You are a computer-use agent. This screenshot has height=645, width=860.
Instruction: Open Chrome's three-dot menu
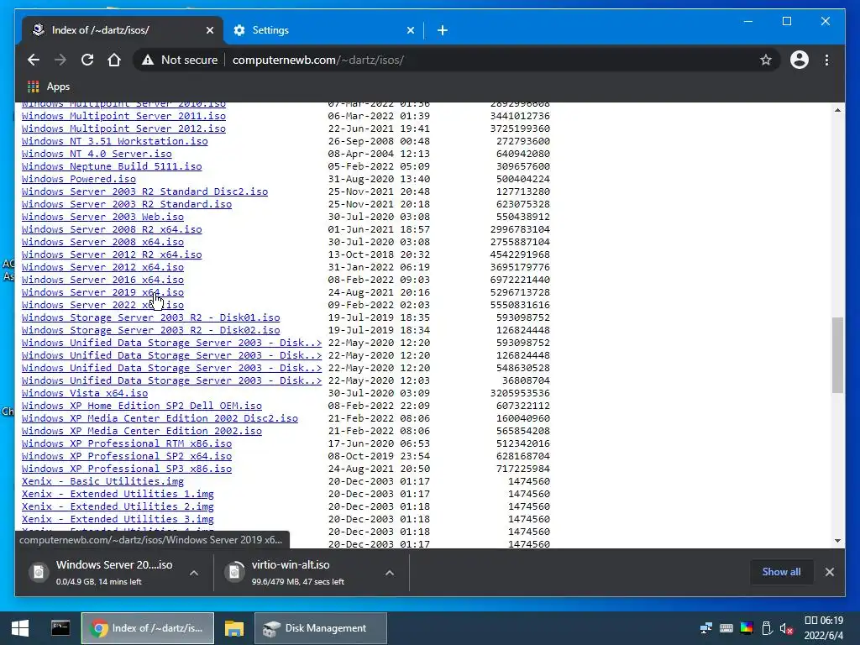[826, 60]
